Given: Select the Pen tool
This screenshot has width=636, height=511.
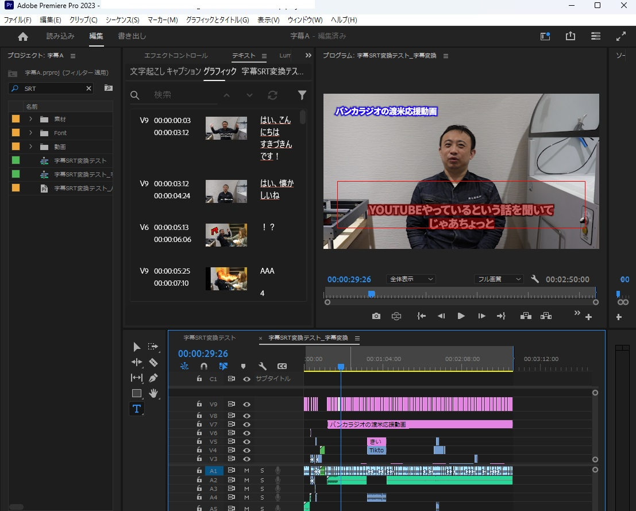Looking at the screenshot, I should pos(153,378).
